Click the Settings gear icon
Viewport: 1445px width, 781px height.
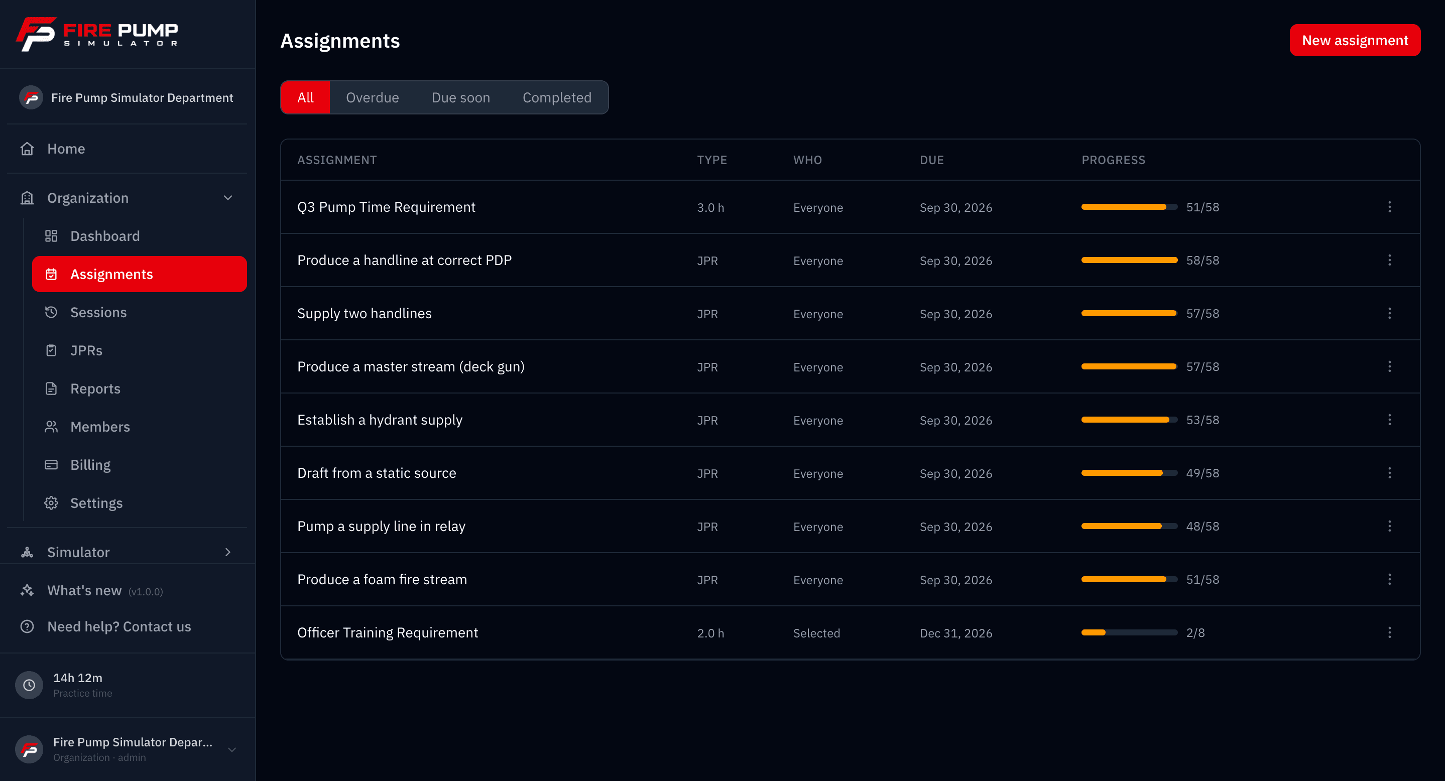coord(51,503)
